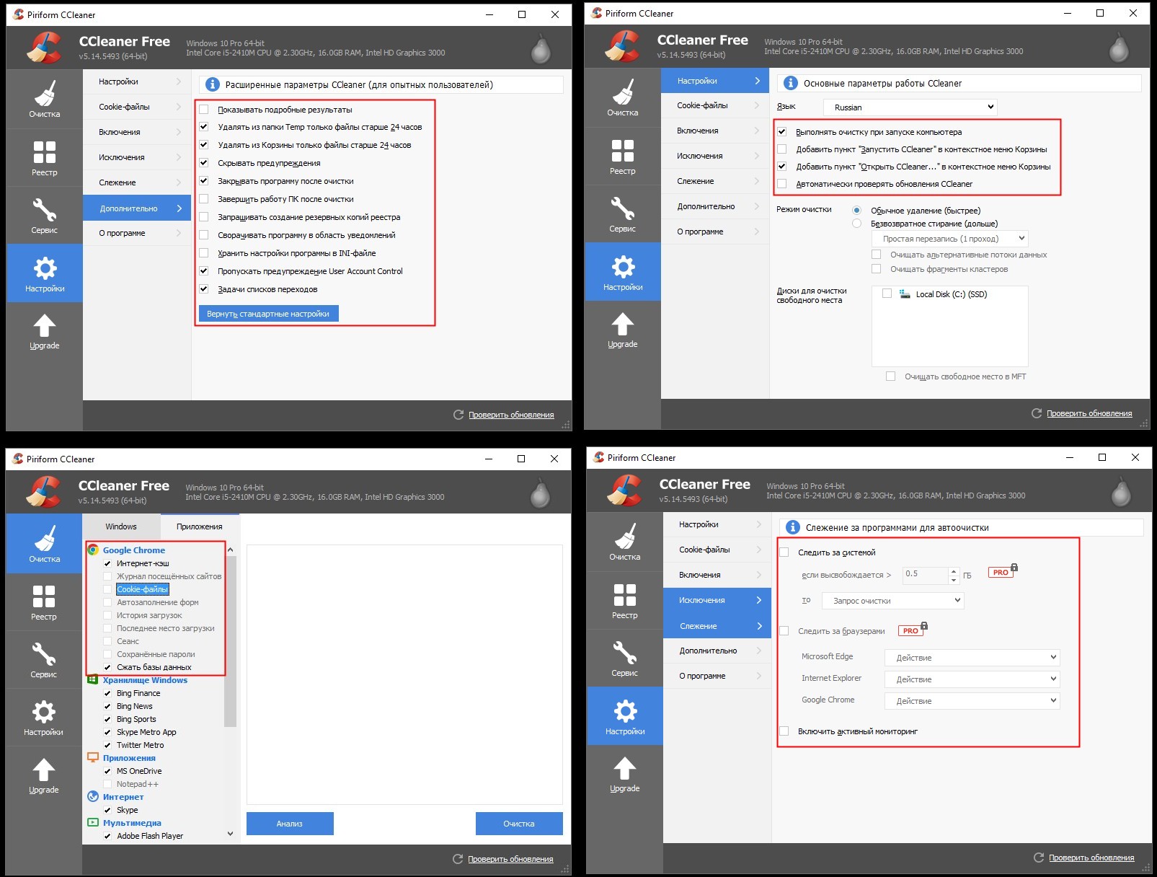1157x877 pixels.
Task: Click the Анализ button
Action: 290,824
